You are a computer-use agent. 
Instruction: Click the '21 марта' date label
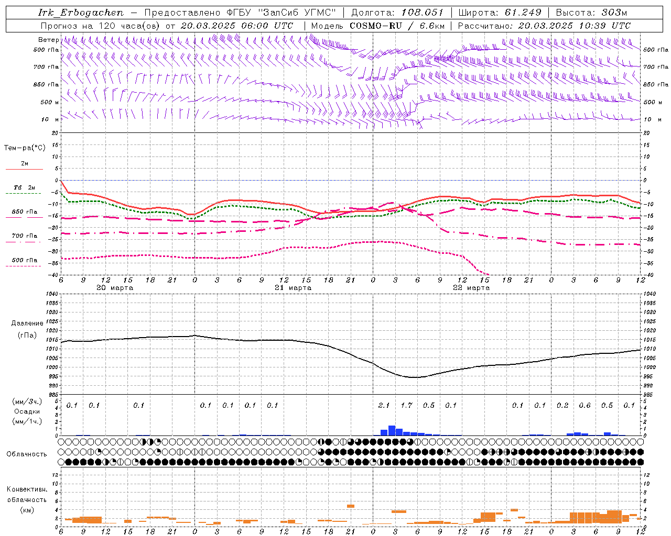[x=293, y=288]
